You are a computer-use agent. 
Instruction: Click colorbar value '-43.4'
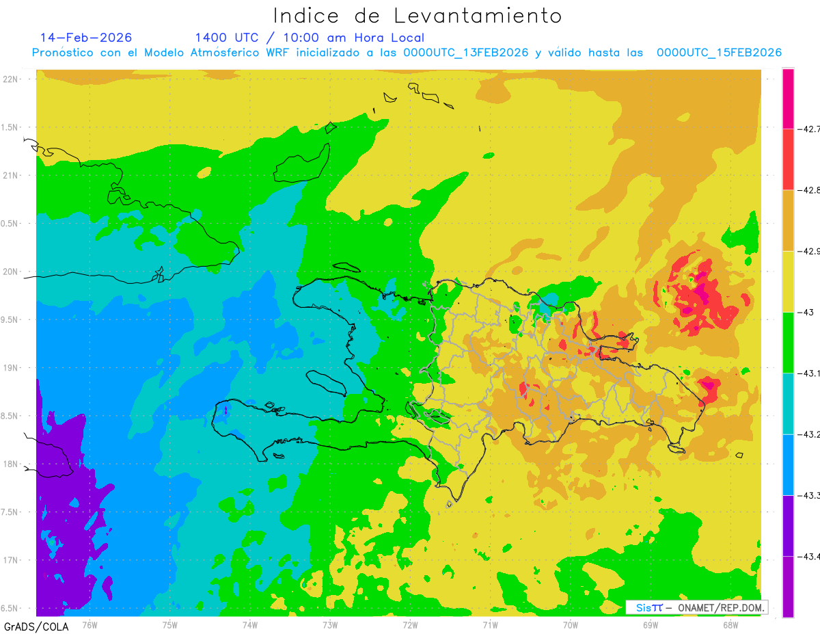pos(810,556)
